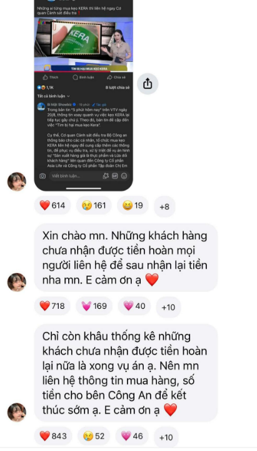257x451 pixels.
Task: Click the Viết bình luận input field
Action: coord(74,176)
